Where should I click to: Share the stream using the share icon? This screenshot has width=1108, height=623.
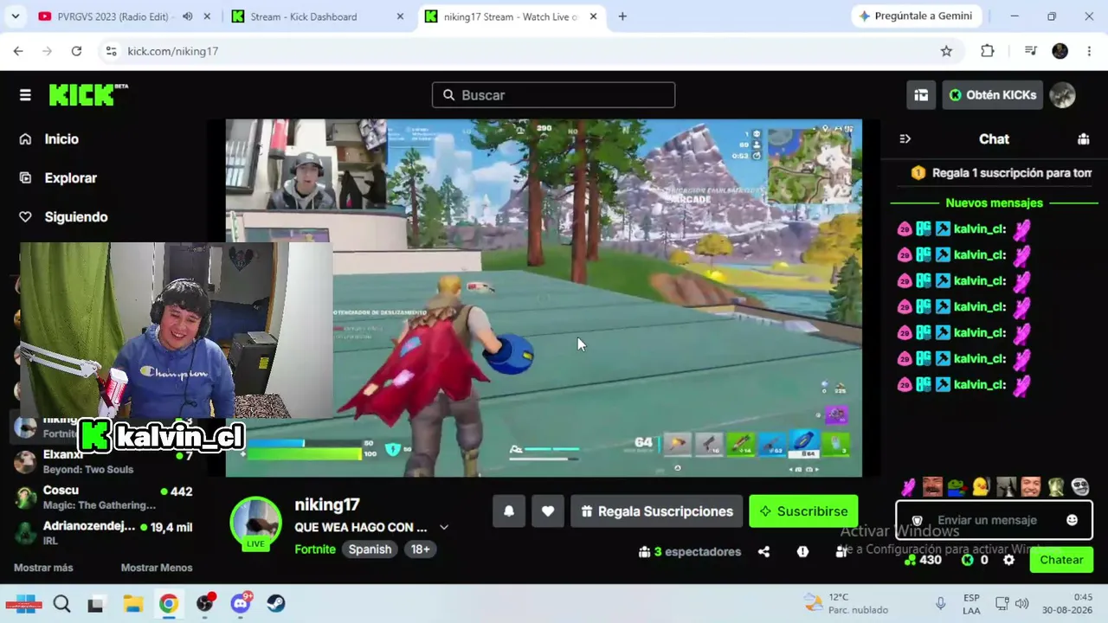coord(763,551)
